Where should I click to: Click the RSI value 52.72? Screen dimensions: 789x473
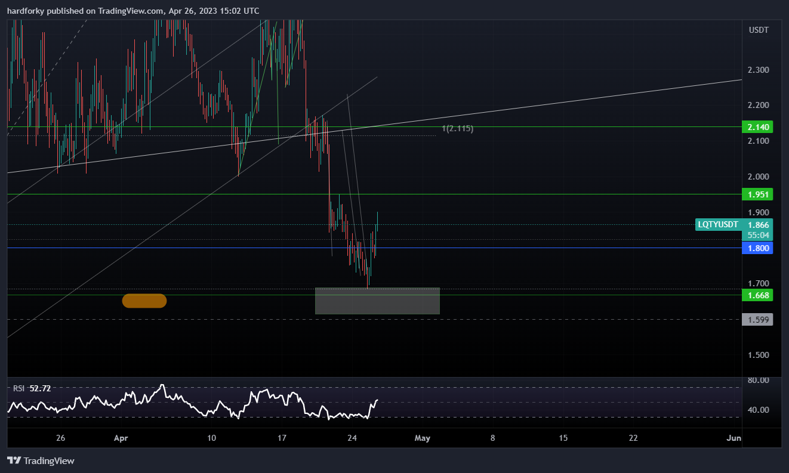[41, 388]
